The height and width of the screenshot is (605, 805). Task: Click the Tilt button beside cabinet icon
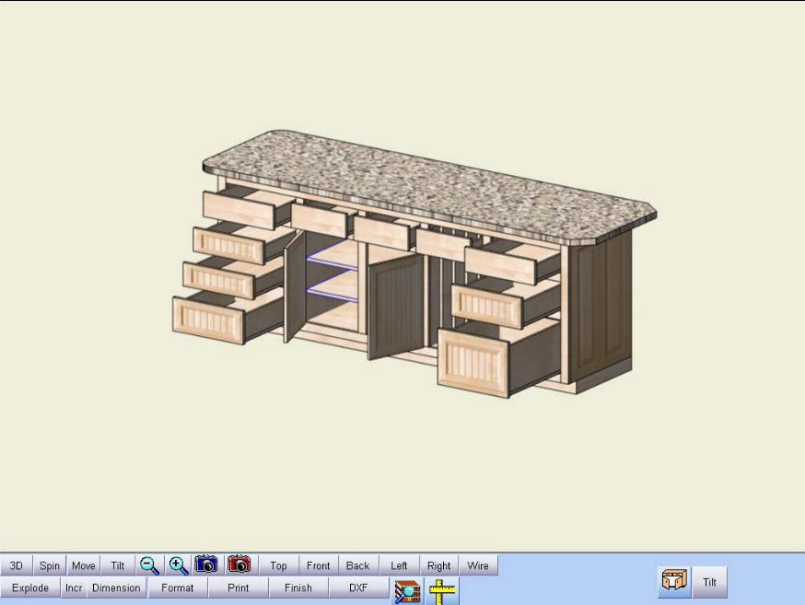(x=709, y=582)
